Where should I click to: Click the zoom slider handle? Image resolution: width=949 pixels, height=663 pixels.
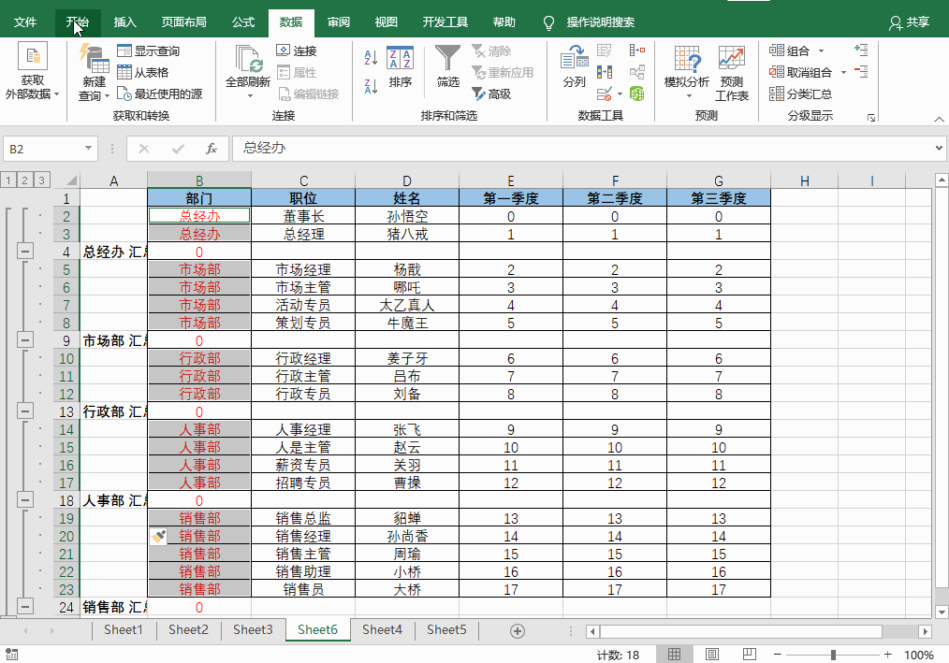pyautogui.click(x=833, y=655)
